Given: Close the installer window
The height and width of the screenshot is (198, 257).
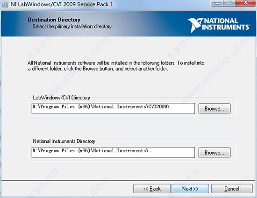Looking at the screenshot, I should 245,3.
